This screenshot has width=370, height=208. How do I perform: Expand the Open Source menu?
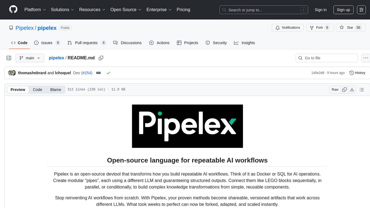pyautogui.click(x=126, y=10)
